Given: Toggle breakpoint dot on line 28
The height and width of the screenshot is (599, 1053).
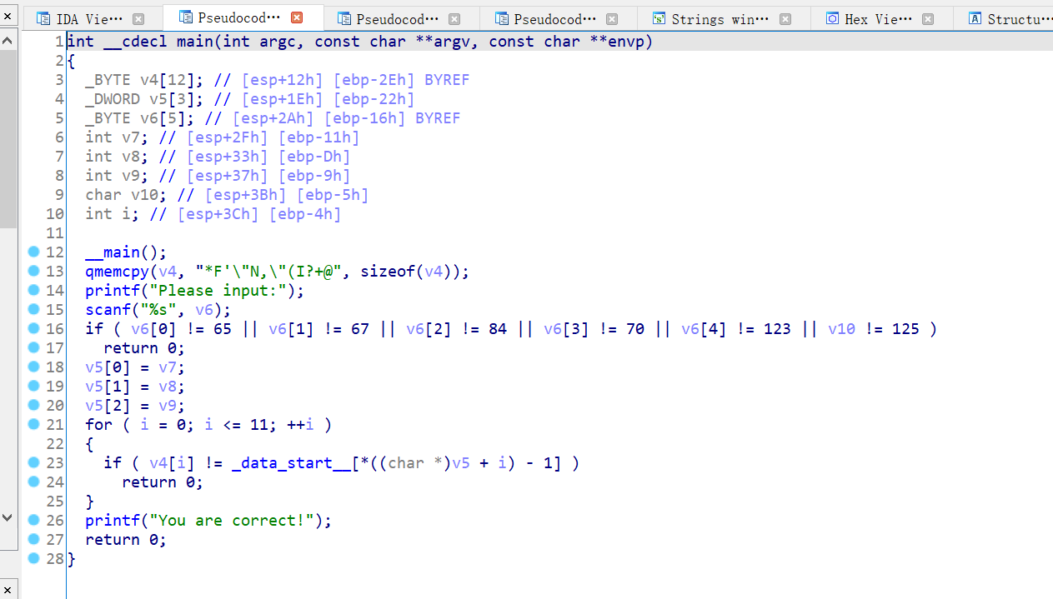Looking at the screenshot, I should pos(33,558).
